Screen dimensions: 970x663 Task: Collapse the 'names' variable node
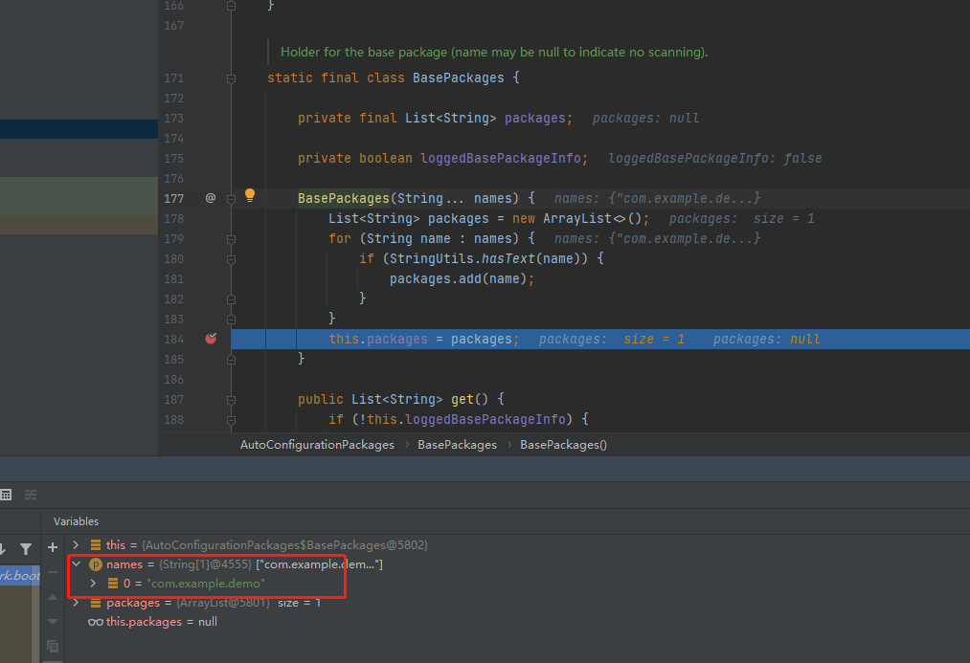click(x=76, y=564)
